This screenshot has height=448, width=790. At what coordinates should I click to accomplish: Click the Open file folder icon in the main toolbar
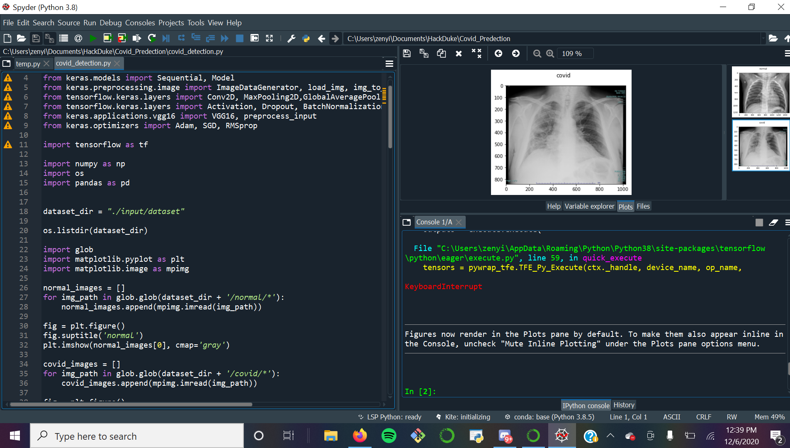click(x=21, y=39)
